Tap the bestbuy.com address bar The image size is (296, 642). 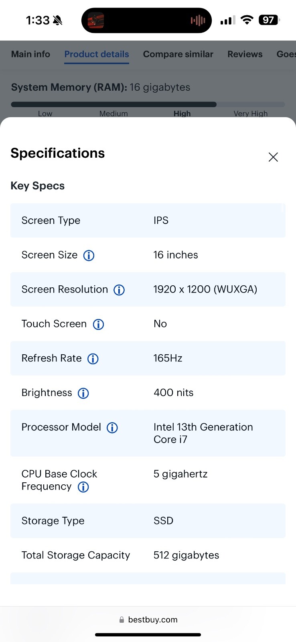(148, 620)
